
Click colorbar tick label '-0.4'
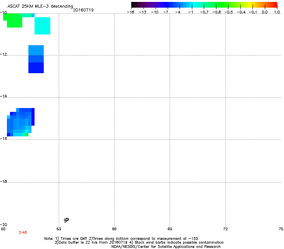(x=241, y=12)
